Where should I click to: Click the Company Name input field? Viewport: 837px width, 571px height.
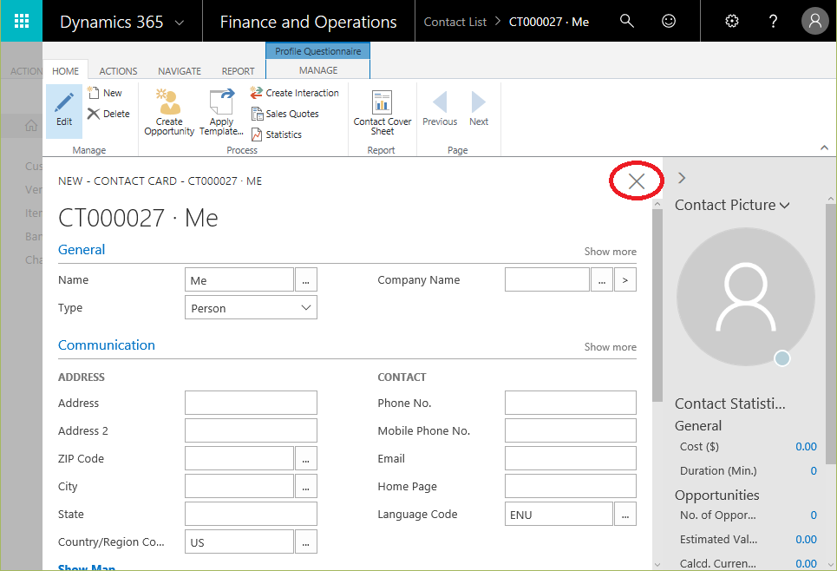coord(547,280)
